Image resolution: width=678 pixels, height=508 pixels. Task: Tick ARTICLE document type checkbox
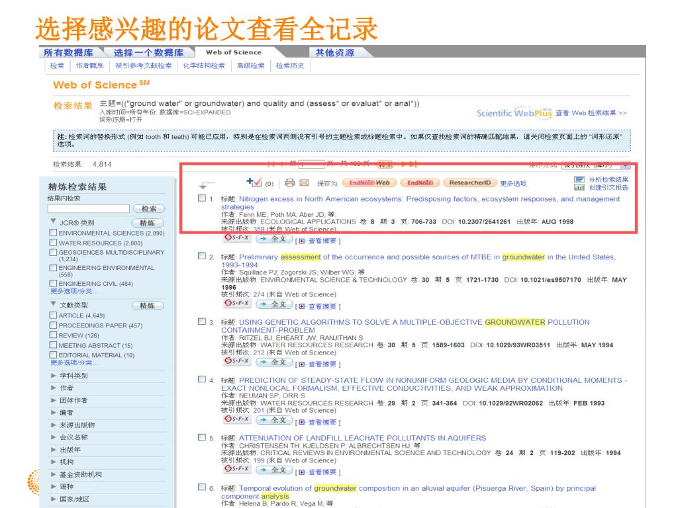tap(53, 315)
